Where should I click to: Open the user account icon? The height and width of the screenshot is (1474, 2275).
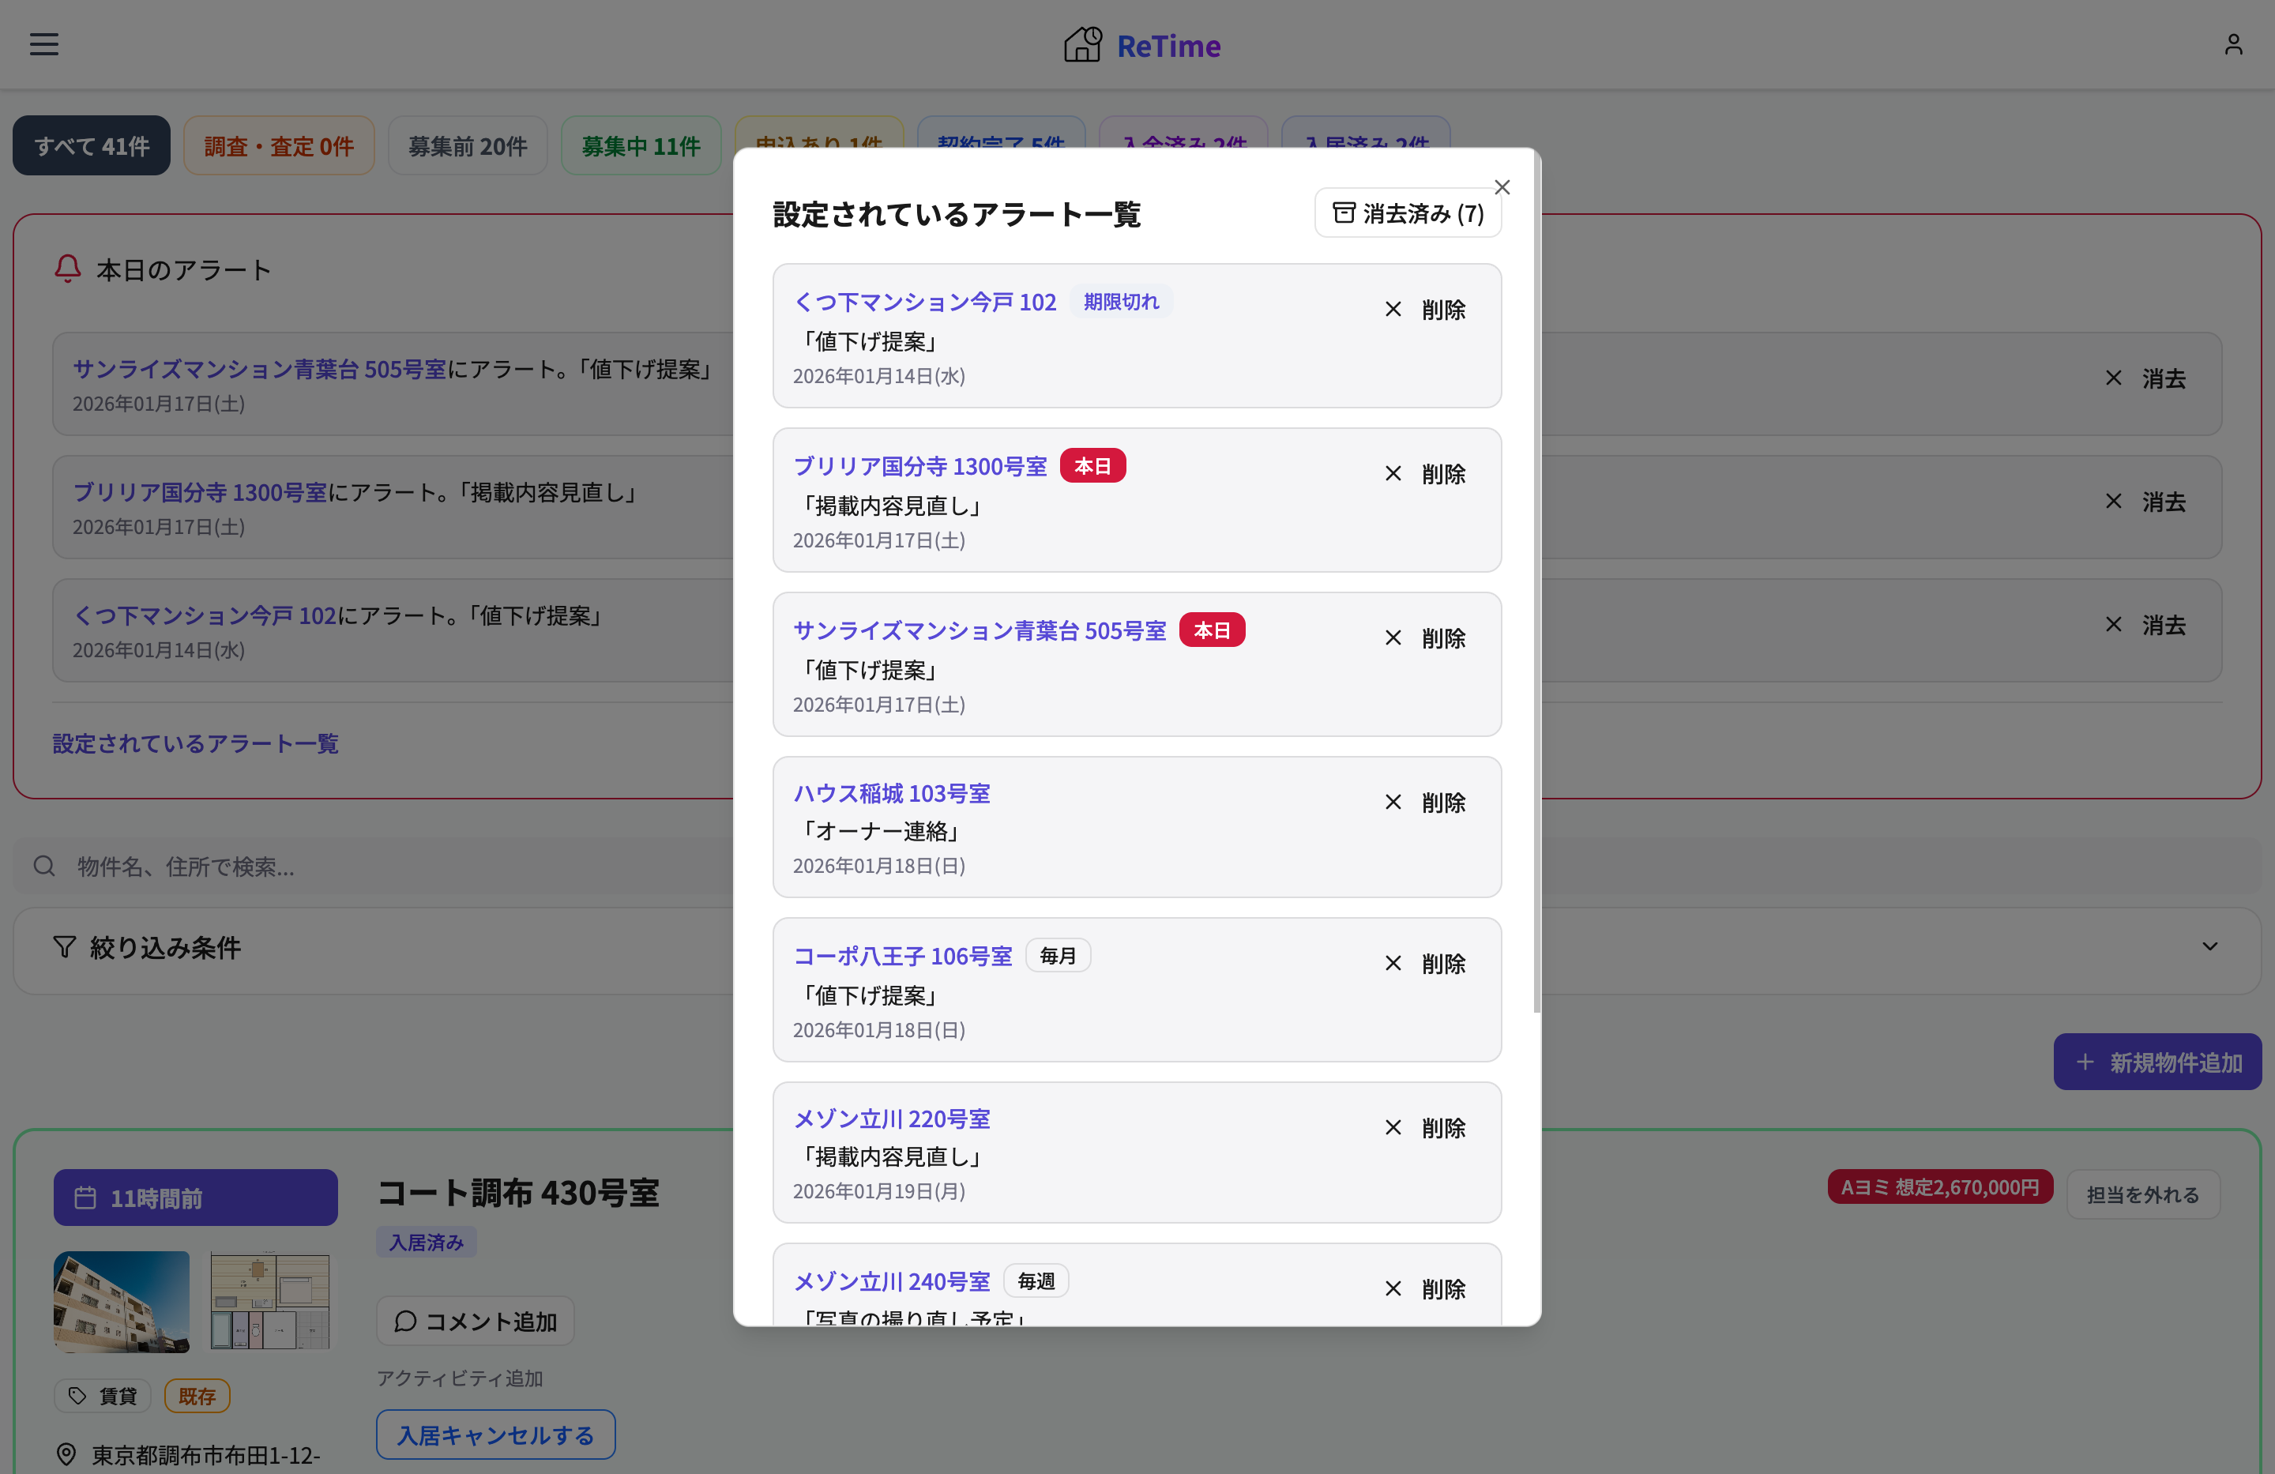pos(2233,43)
